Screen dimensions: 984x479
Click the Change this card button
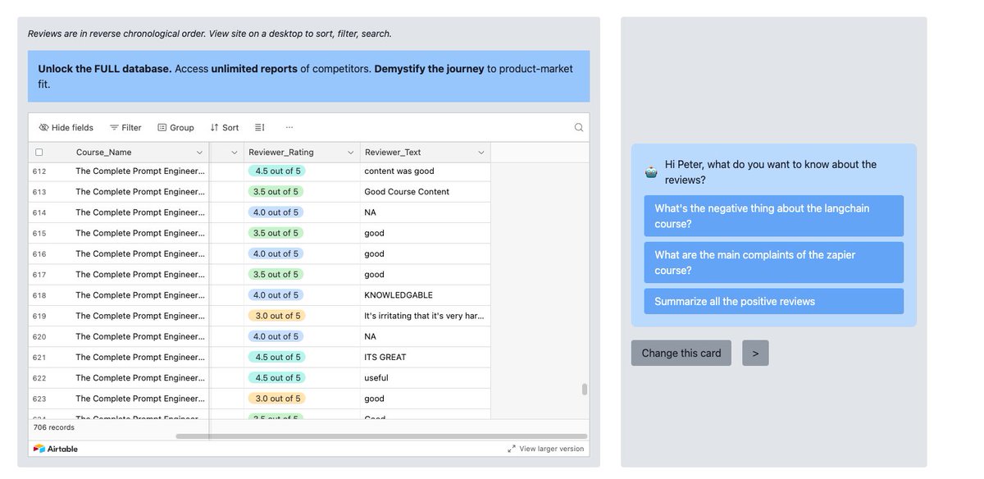coord(681,353)
